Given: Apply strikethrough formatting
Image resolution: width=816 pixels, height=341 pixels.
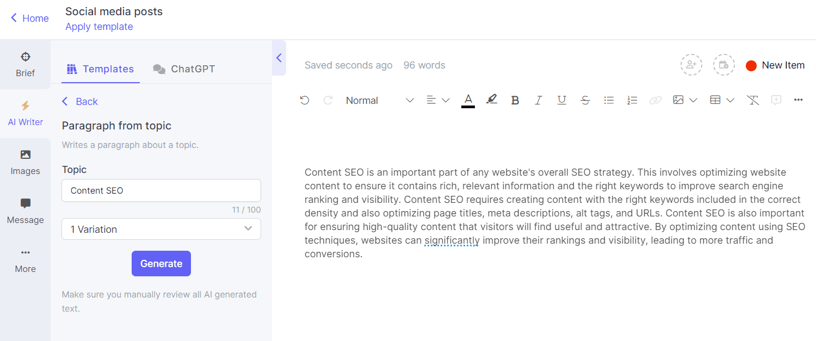Looking at the screenshot, I should click(x=585, y=100).
